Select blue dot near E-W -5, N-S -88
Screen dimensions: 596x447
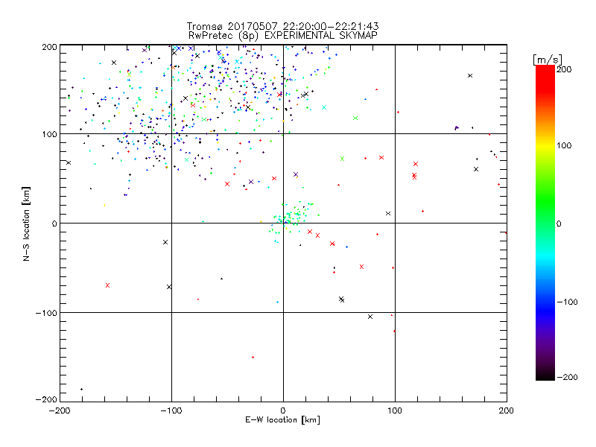[277, 302]
